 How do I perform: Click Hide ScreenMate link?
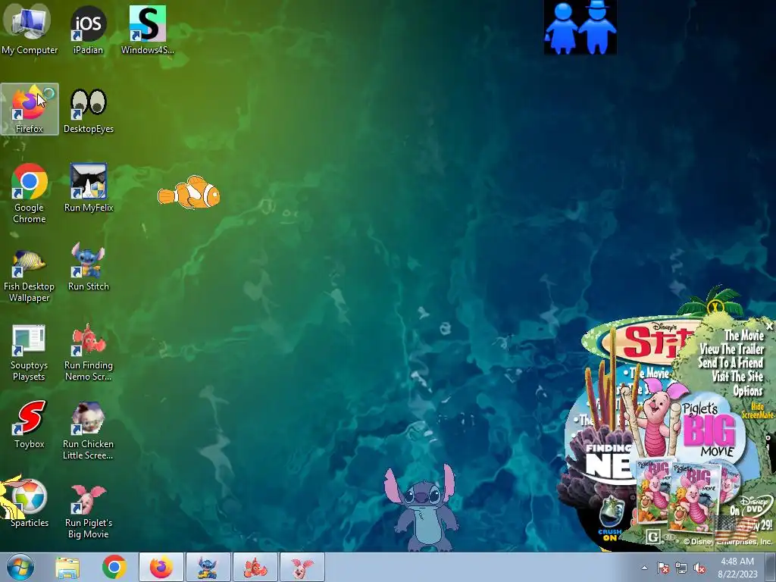tap(758, 411)
